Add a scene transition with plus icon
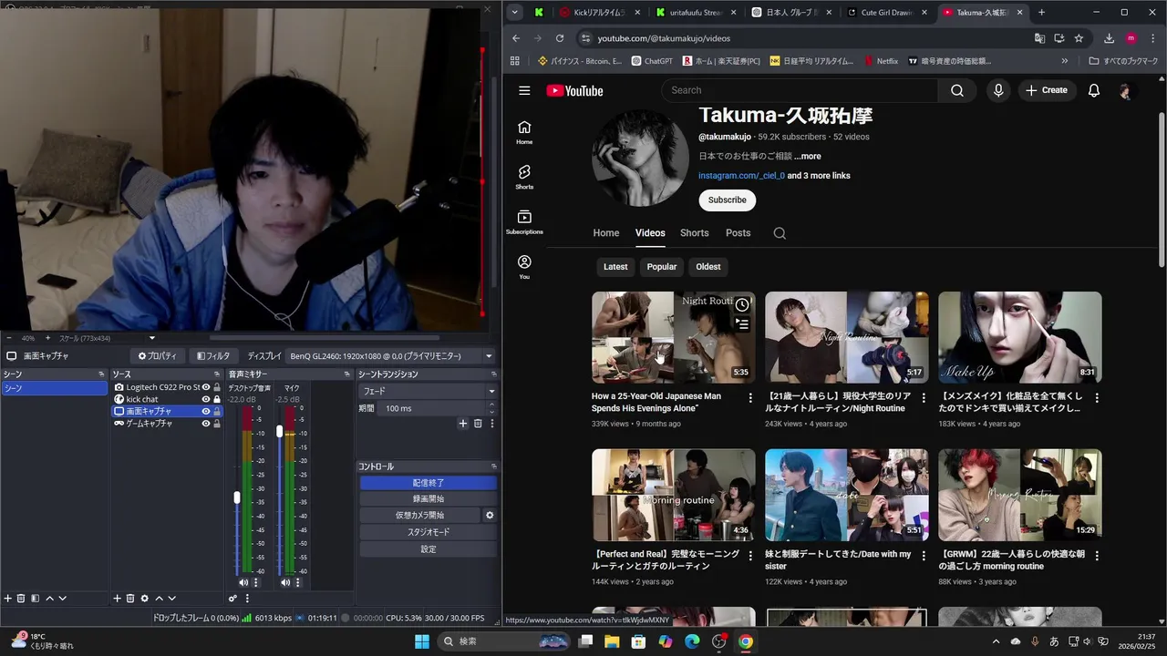Screen dimensions: 1167x656 pos(463,424)
